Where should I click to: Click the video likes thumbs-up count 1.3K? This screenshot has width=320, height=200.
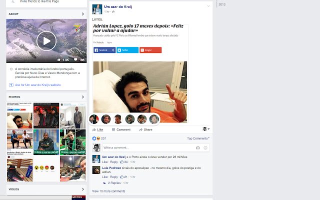63,60
